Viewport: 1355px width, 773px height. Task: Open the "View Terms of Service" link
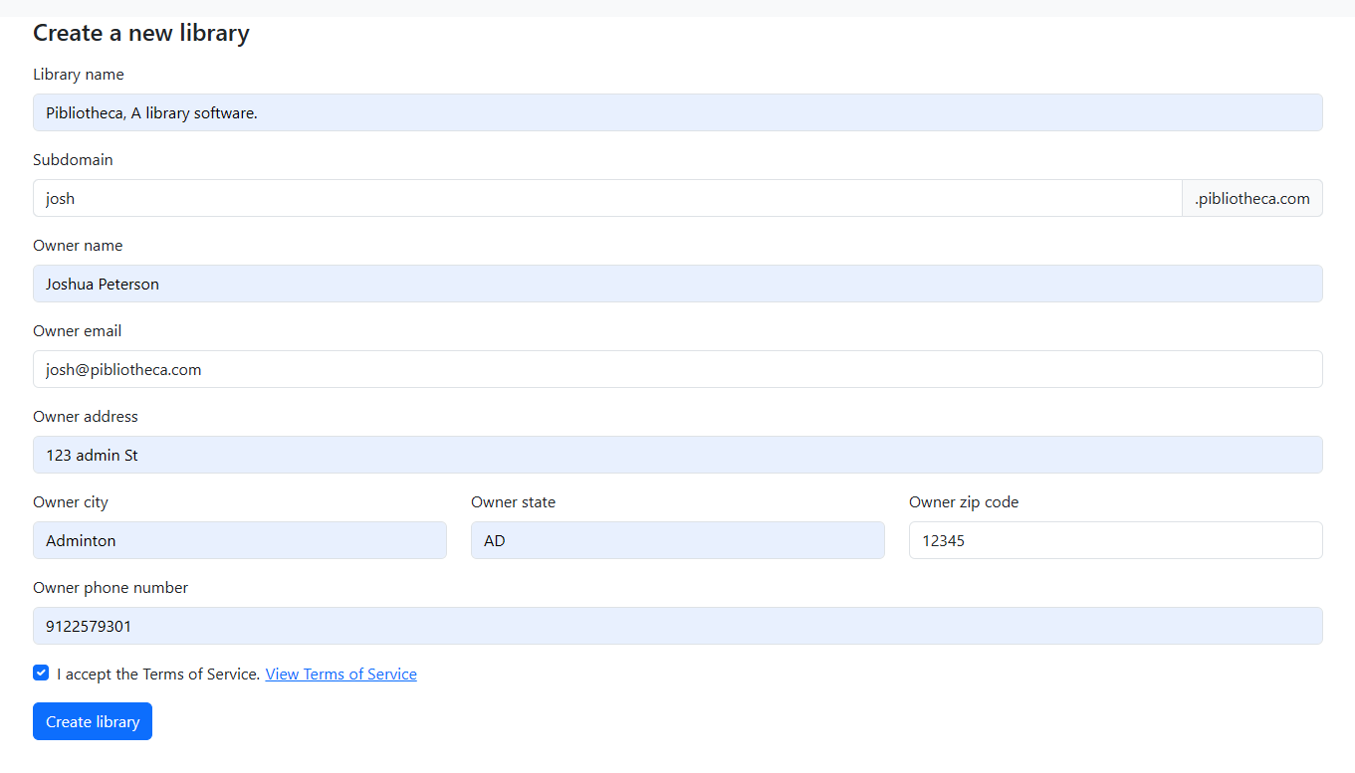340,674
